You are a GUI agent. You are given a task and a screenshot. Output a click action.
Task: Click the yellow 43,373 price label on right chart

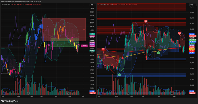point(192,49)
